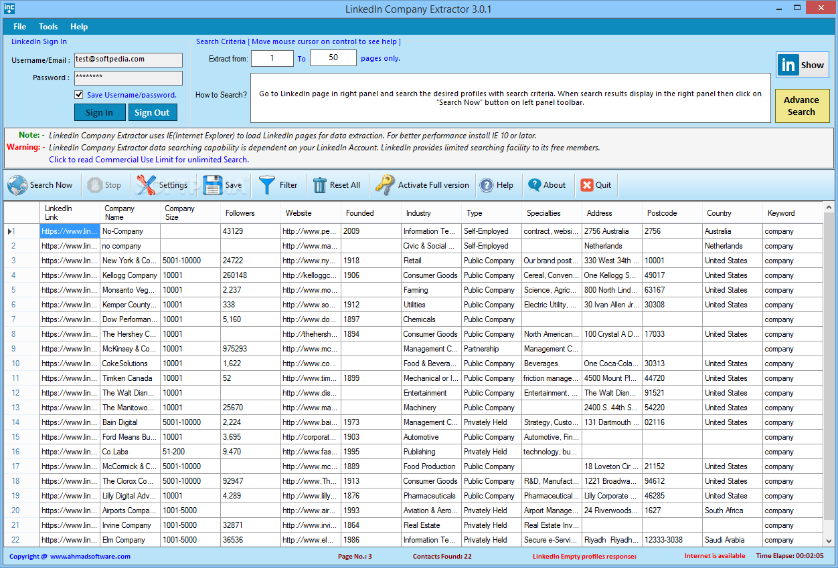Click the 12333-3038 postcode cell
Screen dimensions: 838x568
(x=672, y=540)
